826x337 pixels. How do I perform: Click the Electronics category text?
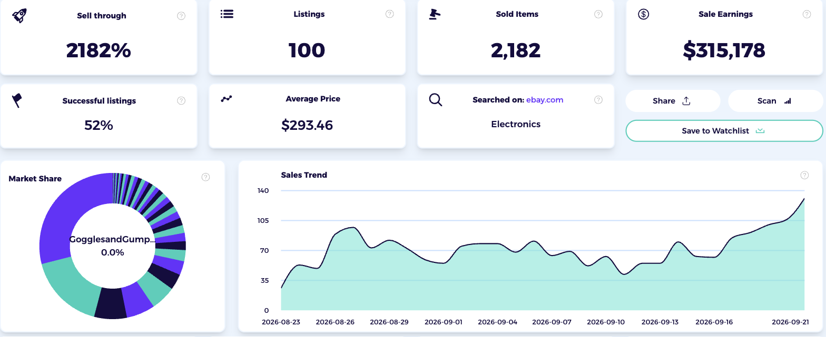point(516,125)
